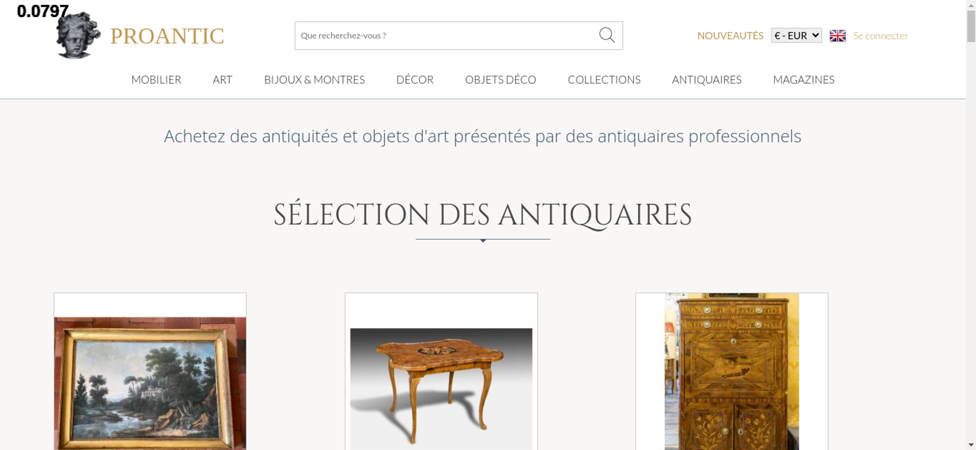Click the NOUVEAUTÉS link
This screenshot has height=450, width=976.
point(730,36)
